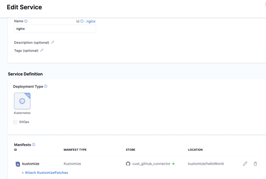266x179 pixels.
Task: Click the LOCATION column header
Action: pyautogui.click(x=195, y=150)
